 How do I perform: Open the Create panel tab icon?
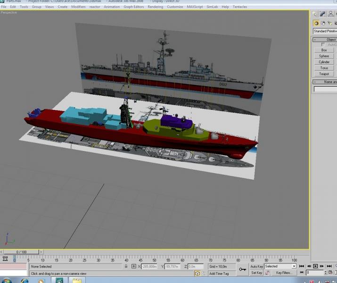[x=315, y=14]
